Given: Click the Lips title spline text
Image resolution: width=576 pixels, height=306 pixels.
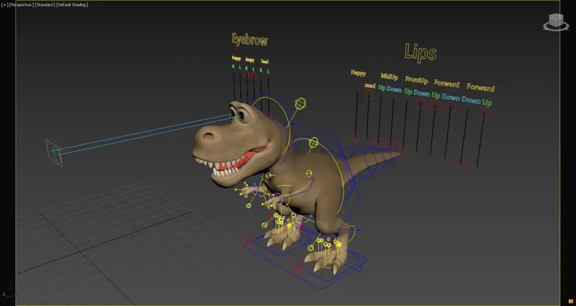Looking at the screenshot, I should pyautogui.click(x=420, y=52).
